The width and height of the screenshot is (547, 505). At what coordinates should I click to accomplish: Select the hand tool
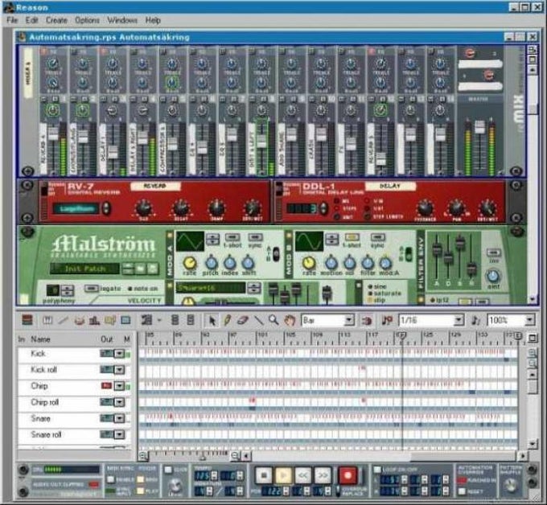click(x=290, y=320)
